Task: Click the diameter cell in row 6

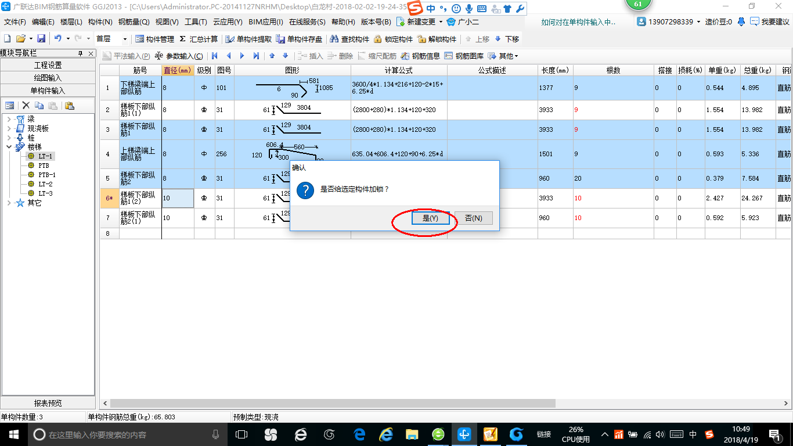Action: click(178, 198)
